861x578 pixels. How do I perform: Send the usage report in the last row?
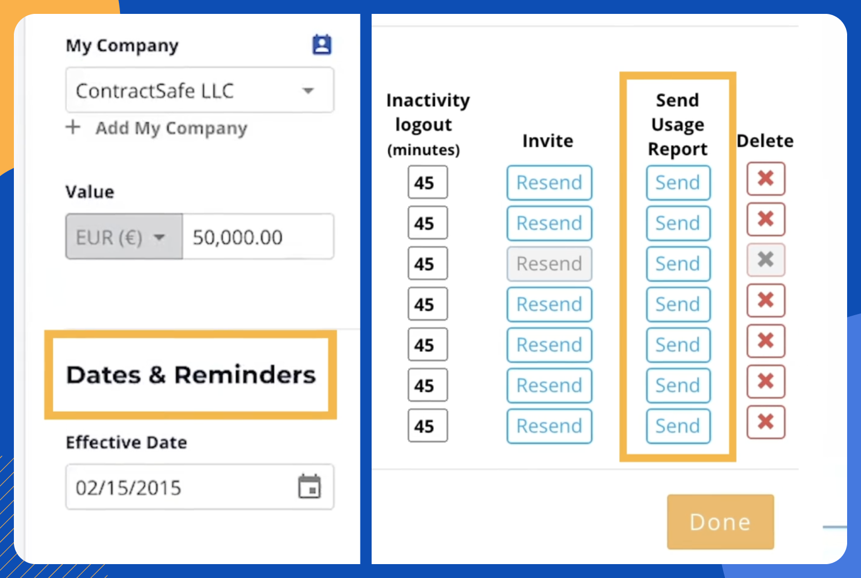(678, 426)
